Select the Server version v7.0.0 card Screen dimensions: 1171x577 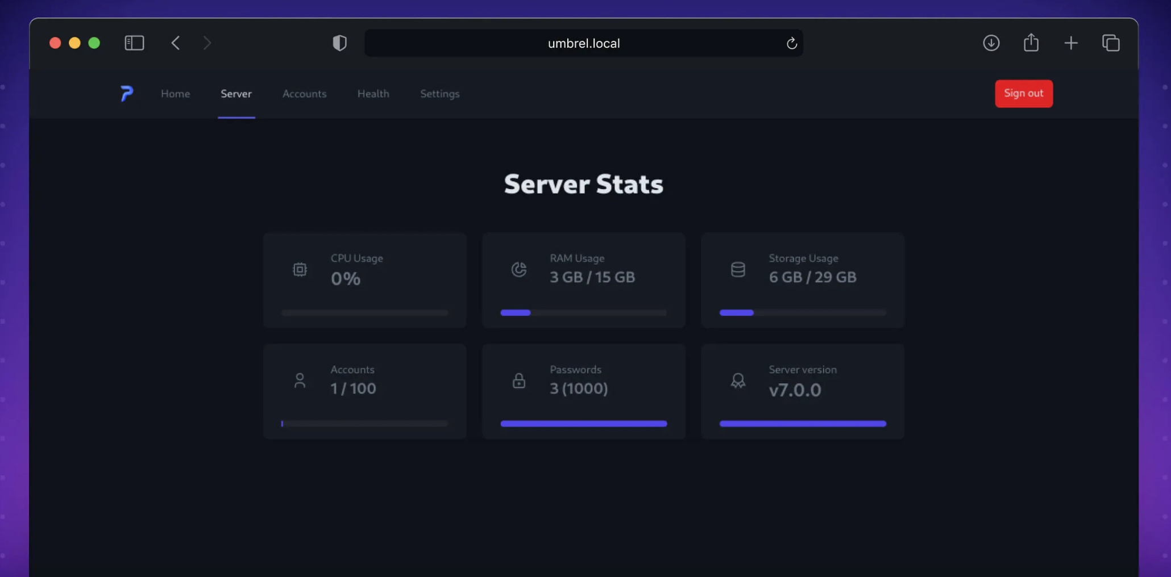click(x=802, y=391)
